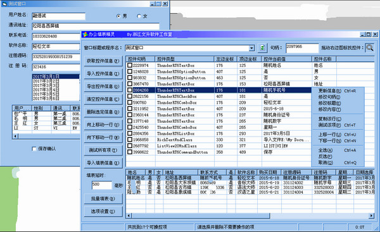Click 向上移动一行 button

[x=103, y=125]
